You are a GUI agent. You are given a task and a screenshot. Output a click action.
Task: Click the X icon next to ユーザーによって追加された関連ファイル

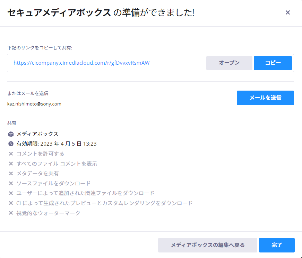click(x=11, y=193)
